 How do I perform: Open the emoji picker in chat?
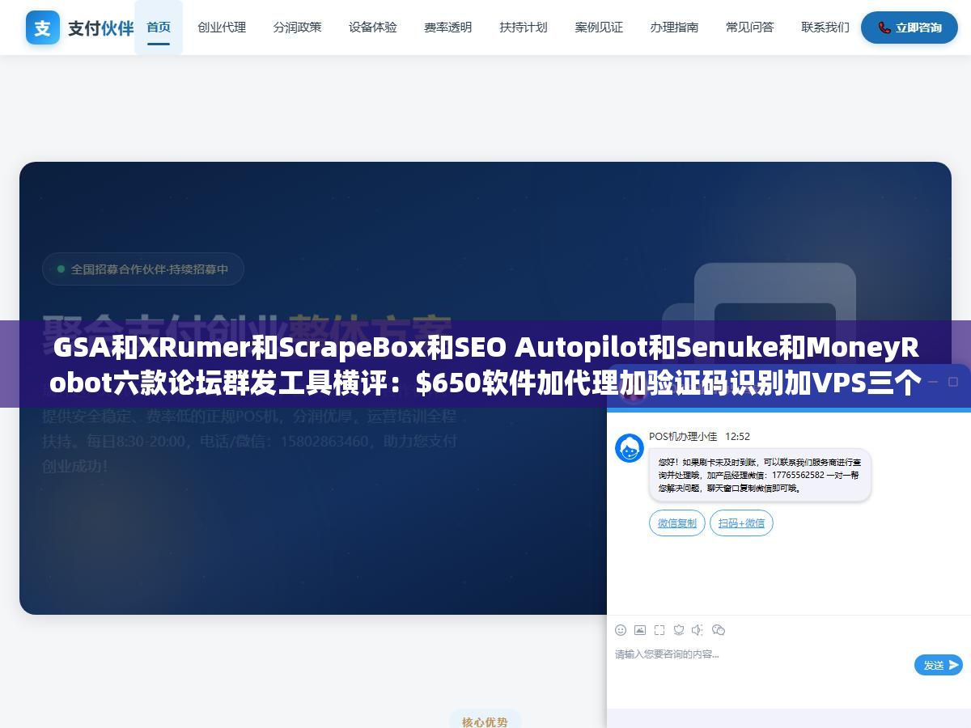(x=621, y=629)
